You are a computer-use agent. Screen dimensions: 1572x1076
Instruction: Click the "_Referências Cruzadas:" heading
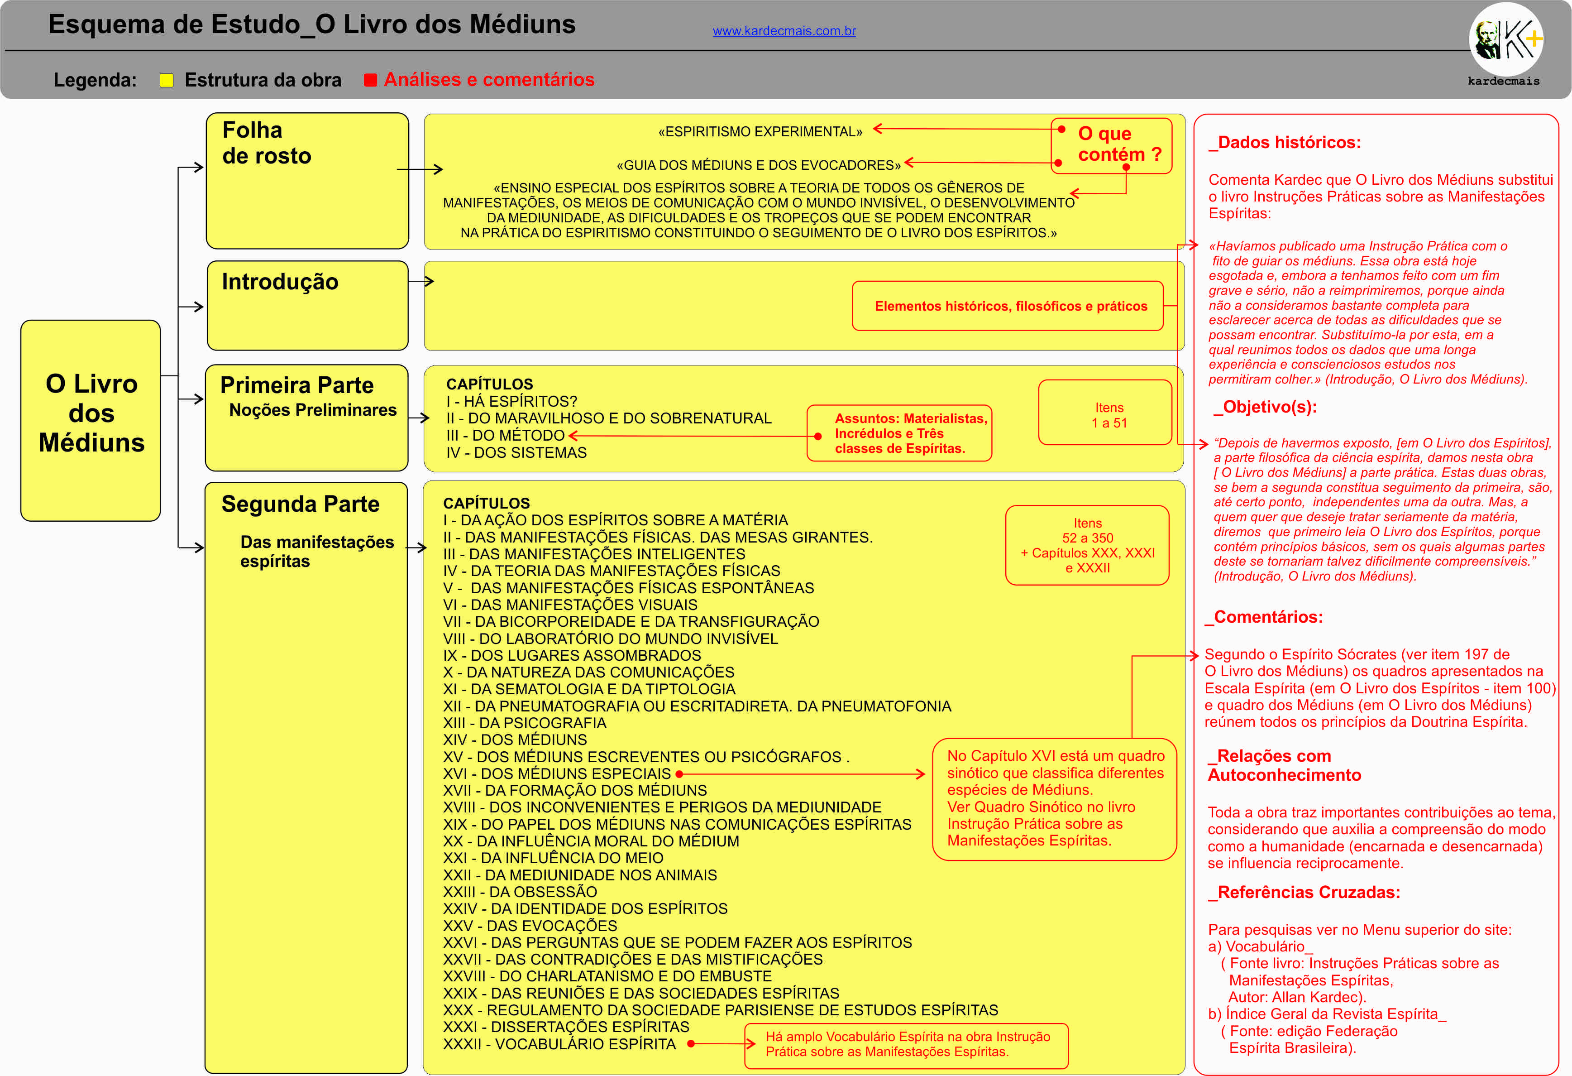(1304, 893)
